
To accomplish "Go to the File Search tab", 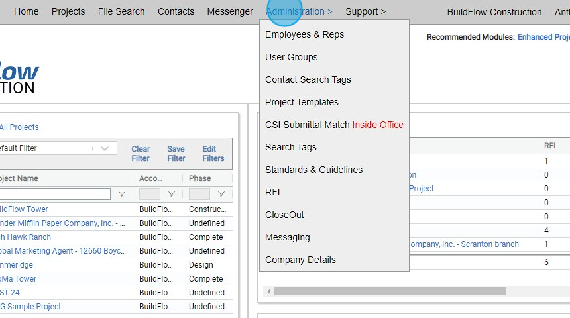I will point(121,11).
